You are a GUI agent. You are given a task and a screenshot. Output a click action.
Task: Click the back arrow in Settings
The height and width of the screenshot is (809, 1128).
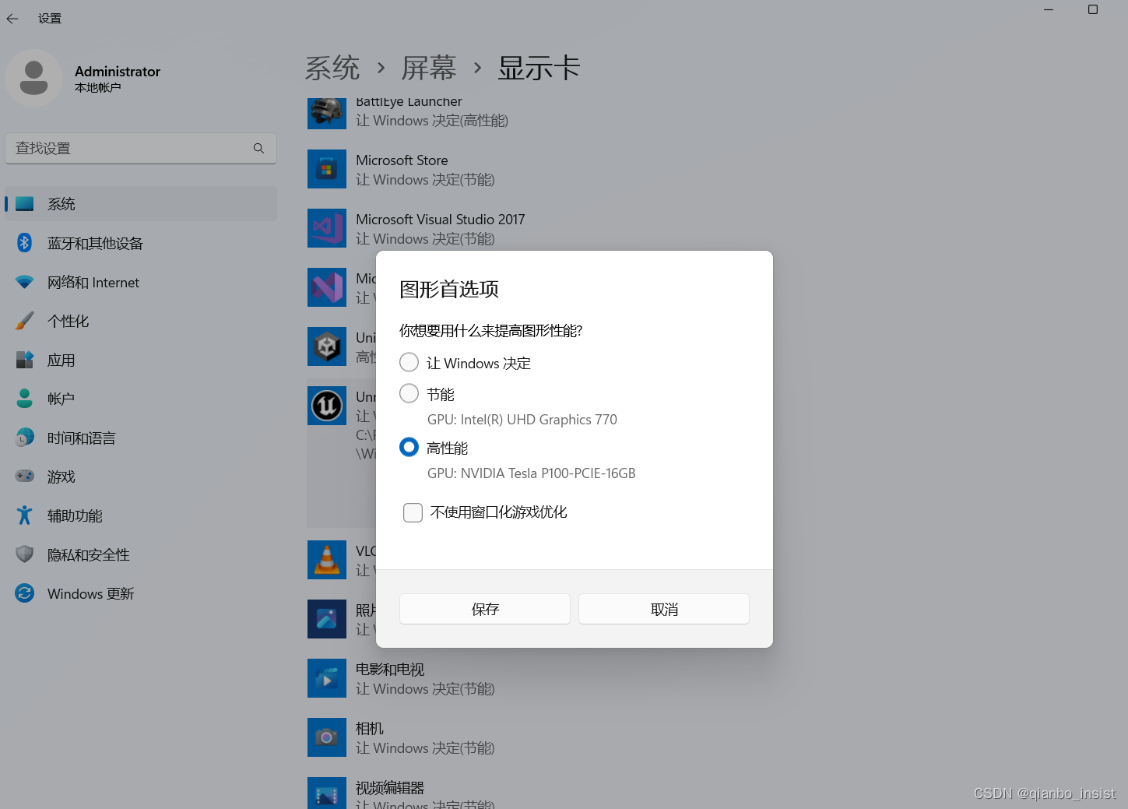click(x=12, y=19)
